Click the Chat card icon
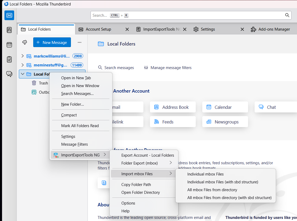Screen dimensions: 297x221 click(261, 107)
